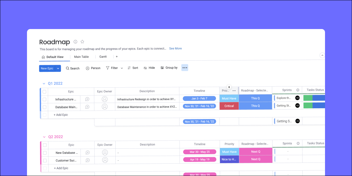Add a new view with plus icon
The width and height of the screenshot is (352, 176).
coord(117,57)
